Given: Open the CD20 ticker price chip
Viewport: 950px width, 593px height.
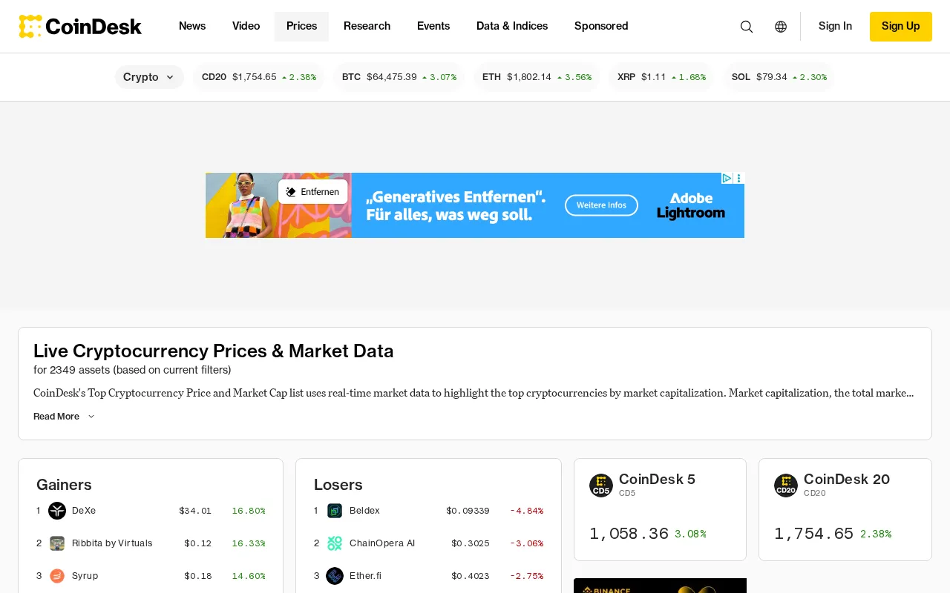Looking at the screenshot, I should [258, 77].
